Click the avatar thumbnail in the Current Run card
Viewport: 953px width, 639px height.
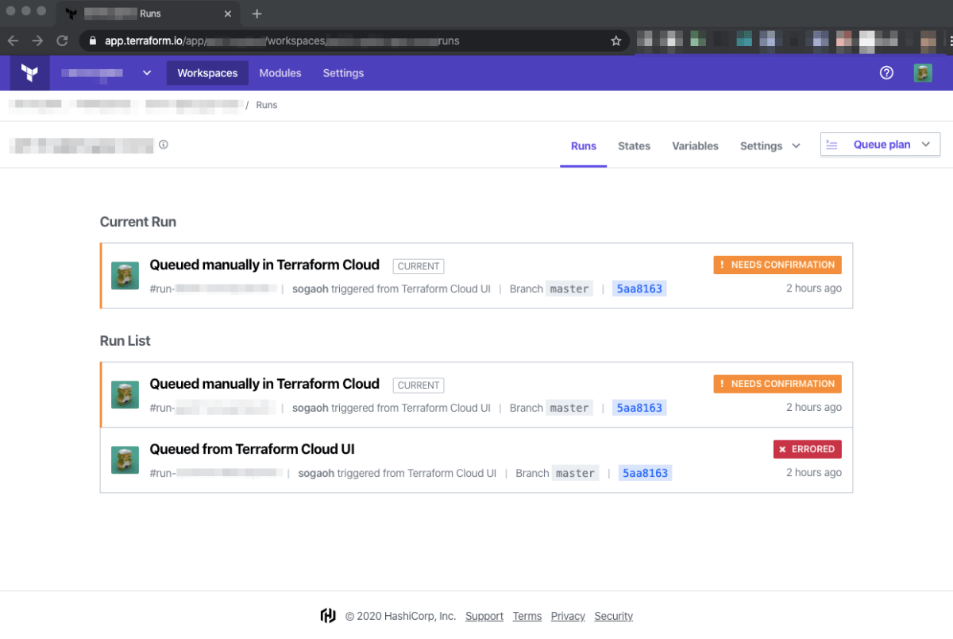click(125, 276)
